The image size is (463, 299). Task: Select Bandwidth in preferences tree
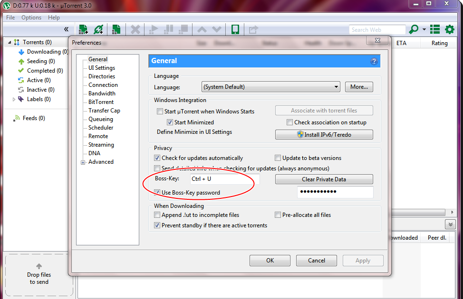pos(102,93)
